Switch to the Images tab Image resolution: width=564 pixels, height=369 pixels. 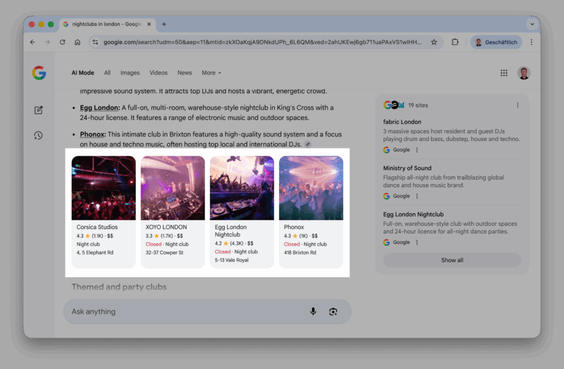(130, 73)
